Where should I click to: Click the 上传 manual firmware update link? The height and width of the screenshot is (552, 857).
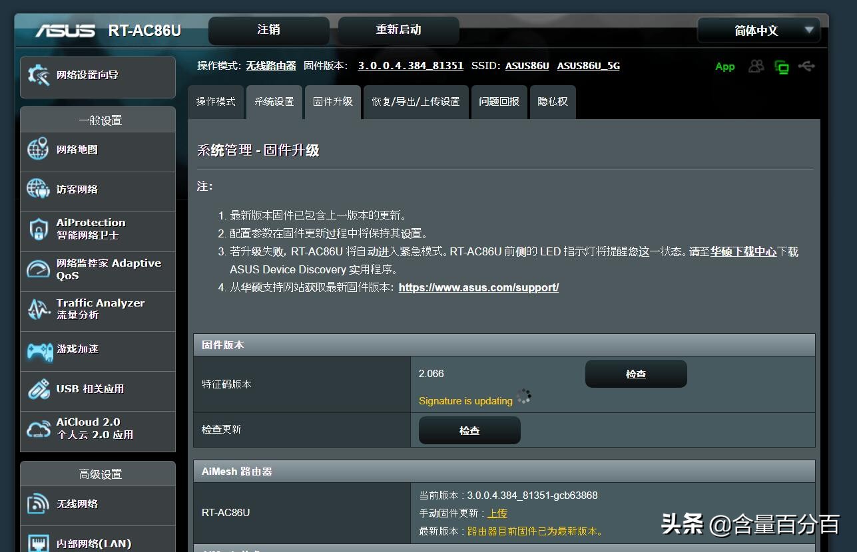(497, 513)
